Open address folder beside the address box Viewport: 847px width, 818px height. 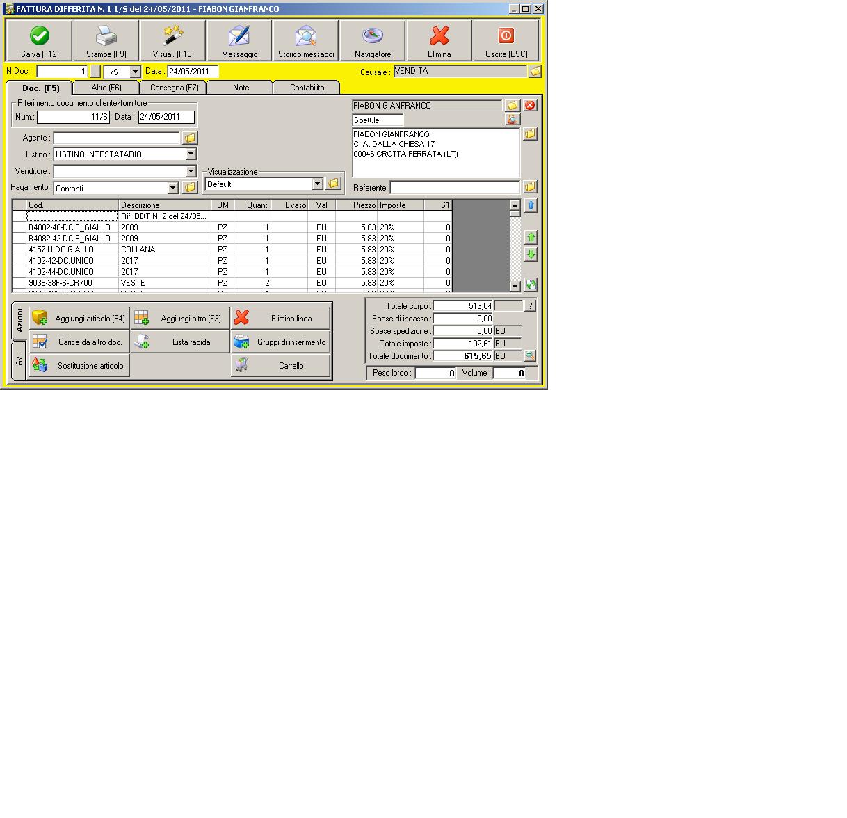[x=530, y=134]
